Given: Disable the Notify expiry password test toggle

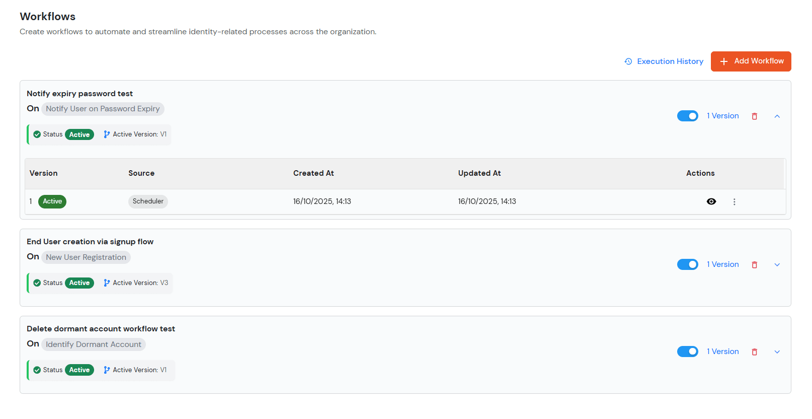Looking at the screenshot, I should point(687,116).
